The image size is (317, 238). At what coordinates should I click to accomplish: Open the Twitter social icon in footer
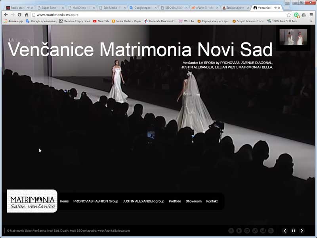[239, 230]
